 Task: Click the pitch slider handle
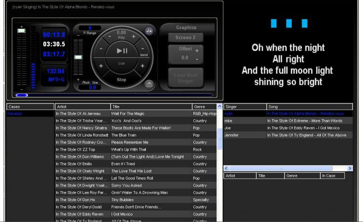pyautogui.click(x=78, y=57)
